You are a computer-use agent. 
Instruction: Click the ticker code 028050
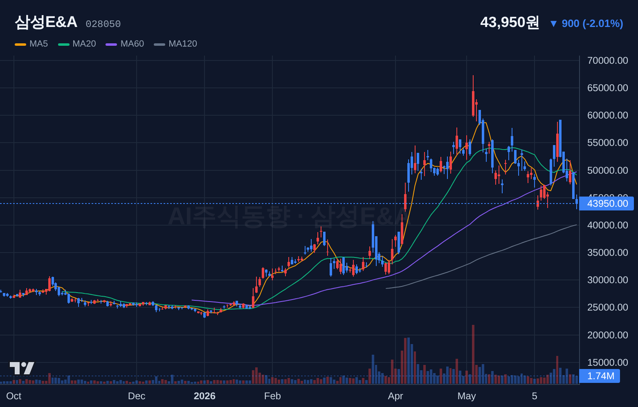[103, 24]
